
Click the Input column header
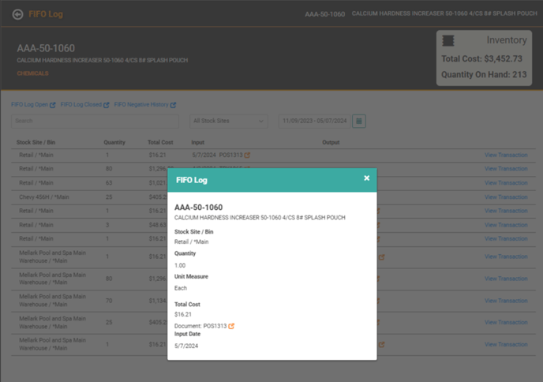point(198,142)
